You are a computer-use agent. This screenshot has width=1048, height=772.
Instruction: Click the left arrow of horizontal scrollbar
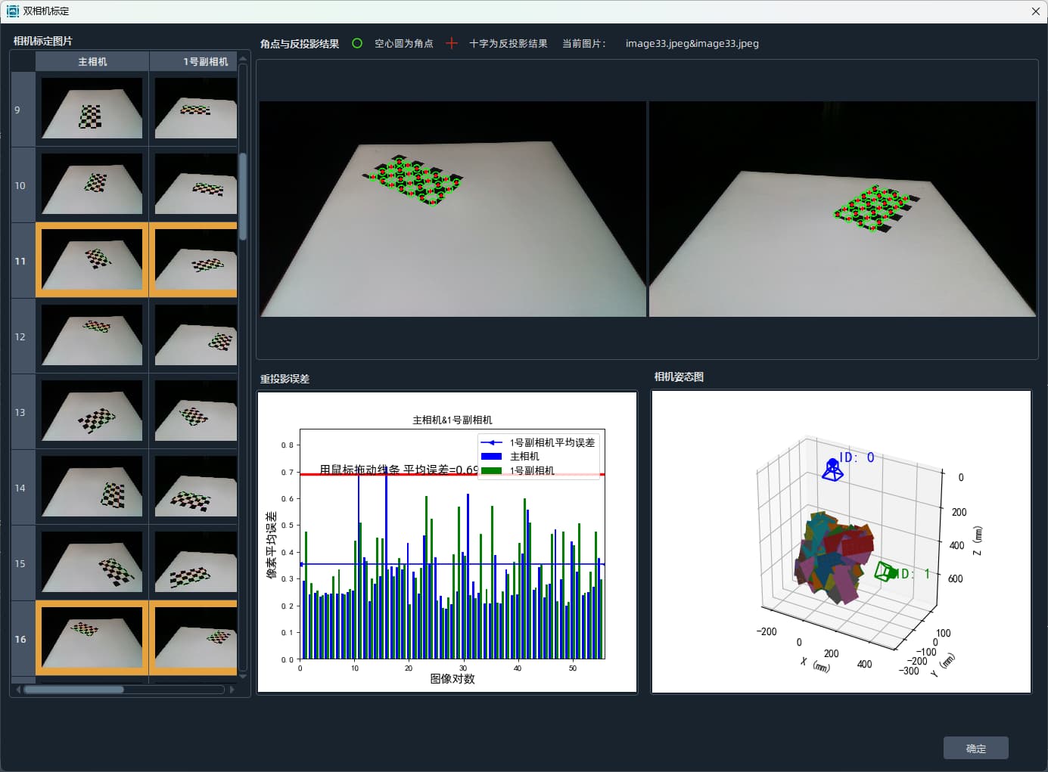[18, 690]
